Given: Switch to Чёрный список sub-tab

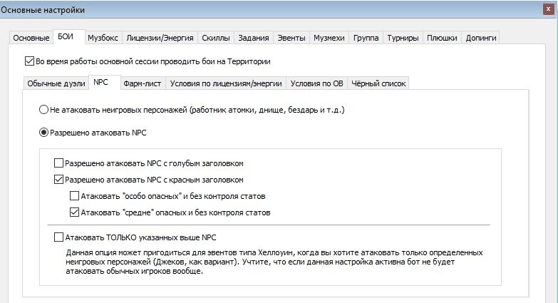Looking at the screenshot, I should tap(378, 83).
